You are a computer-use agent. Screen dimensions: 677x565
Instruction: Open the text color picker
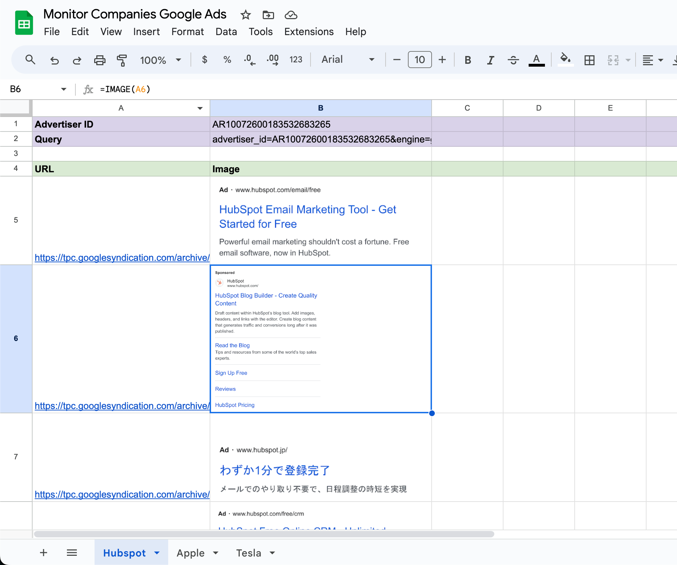[x=536, y=60]
